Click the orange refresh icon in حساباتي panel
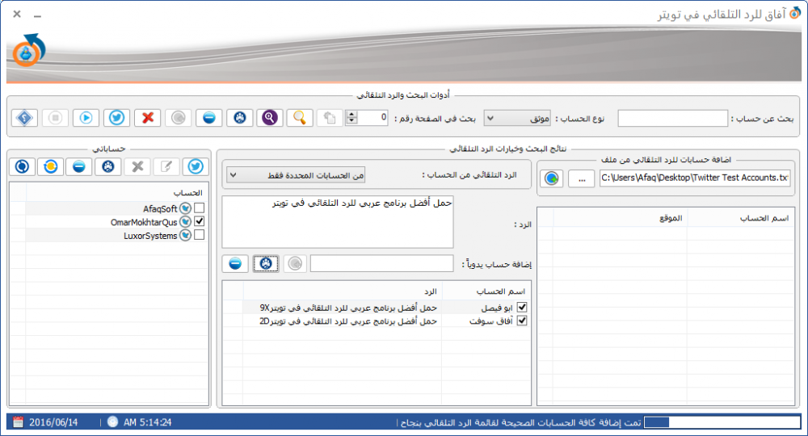The width and height of the screenshot is (808, 436). click(50, 167)
